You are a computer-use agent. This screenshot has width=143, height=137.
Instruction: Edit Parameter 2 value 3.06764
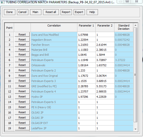105,76
